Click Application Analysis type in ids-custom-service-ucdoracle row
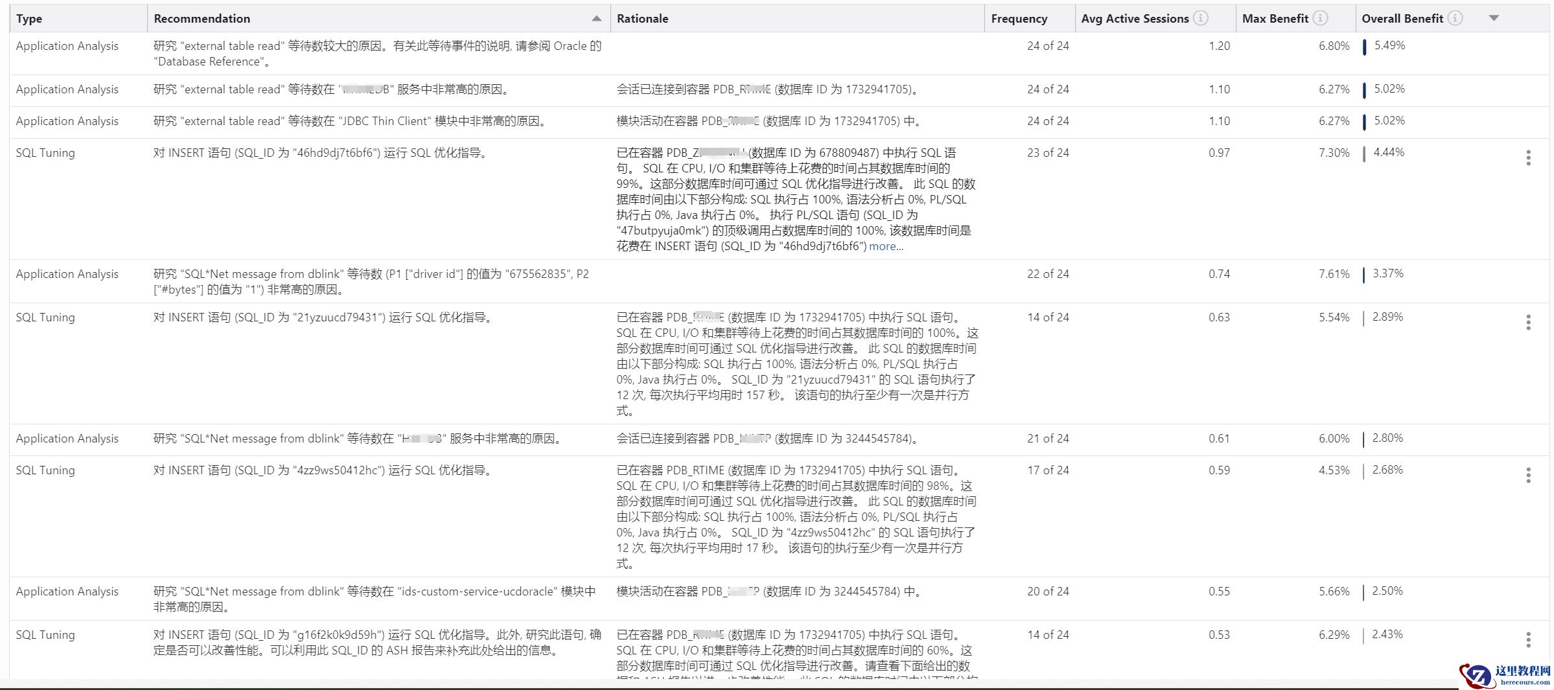 point(67,592)
